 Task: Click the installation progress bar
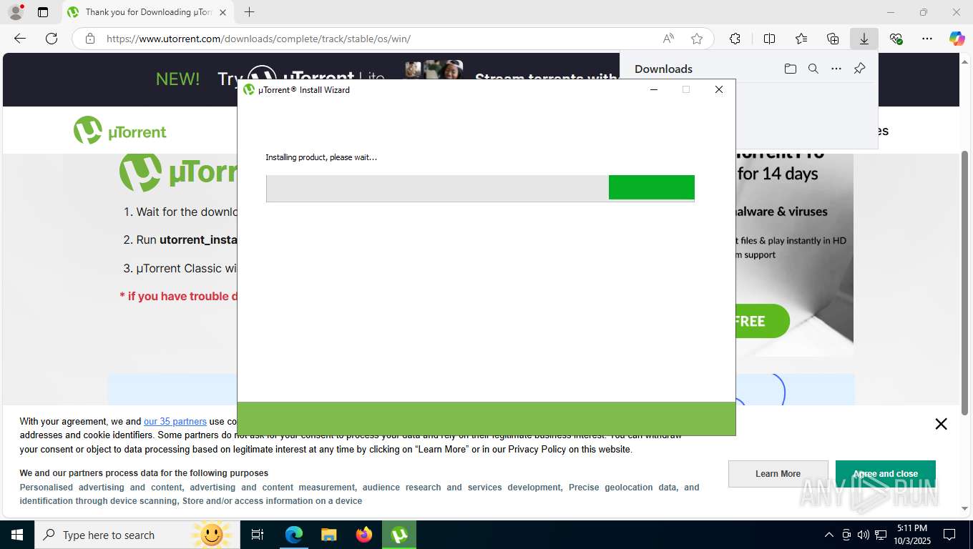pyautogui.click(x=480, y=188)
